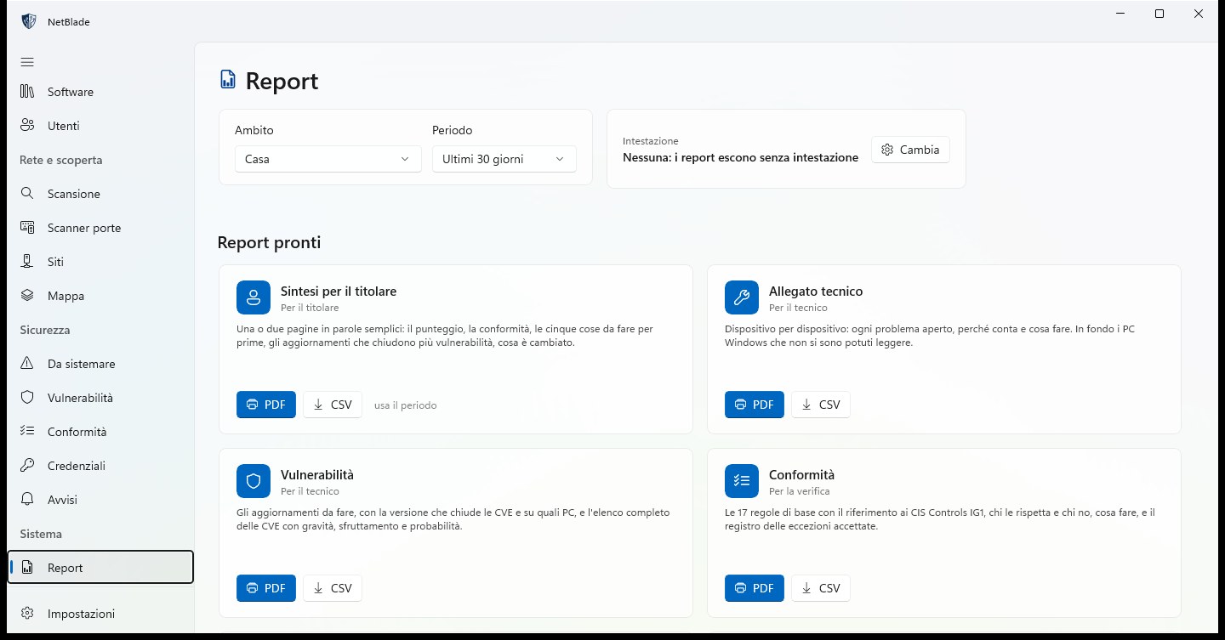The height and width of the screenshot is (640, 1225).
Task: Click the Credenziali key icon
Action: (x=27, y=466)
